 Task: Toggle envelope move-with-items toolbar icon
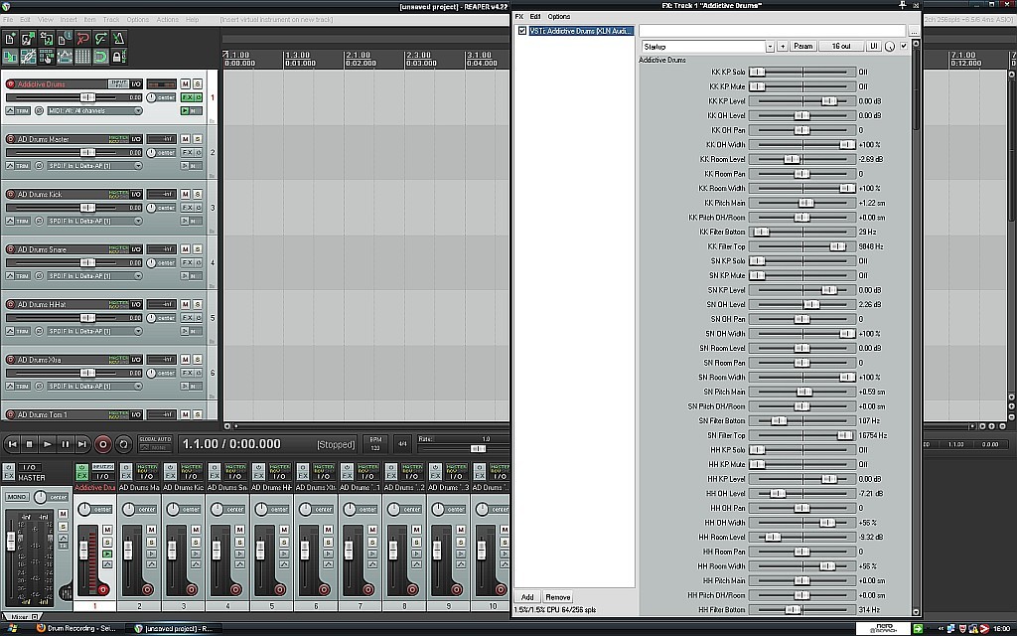click(65, 57)
